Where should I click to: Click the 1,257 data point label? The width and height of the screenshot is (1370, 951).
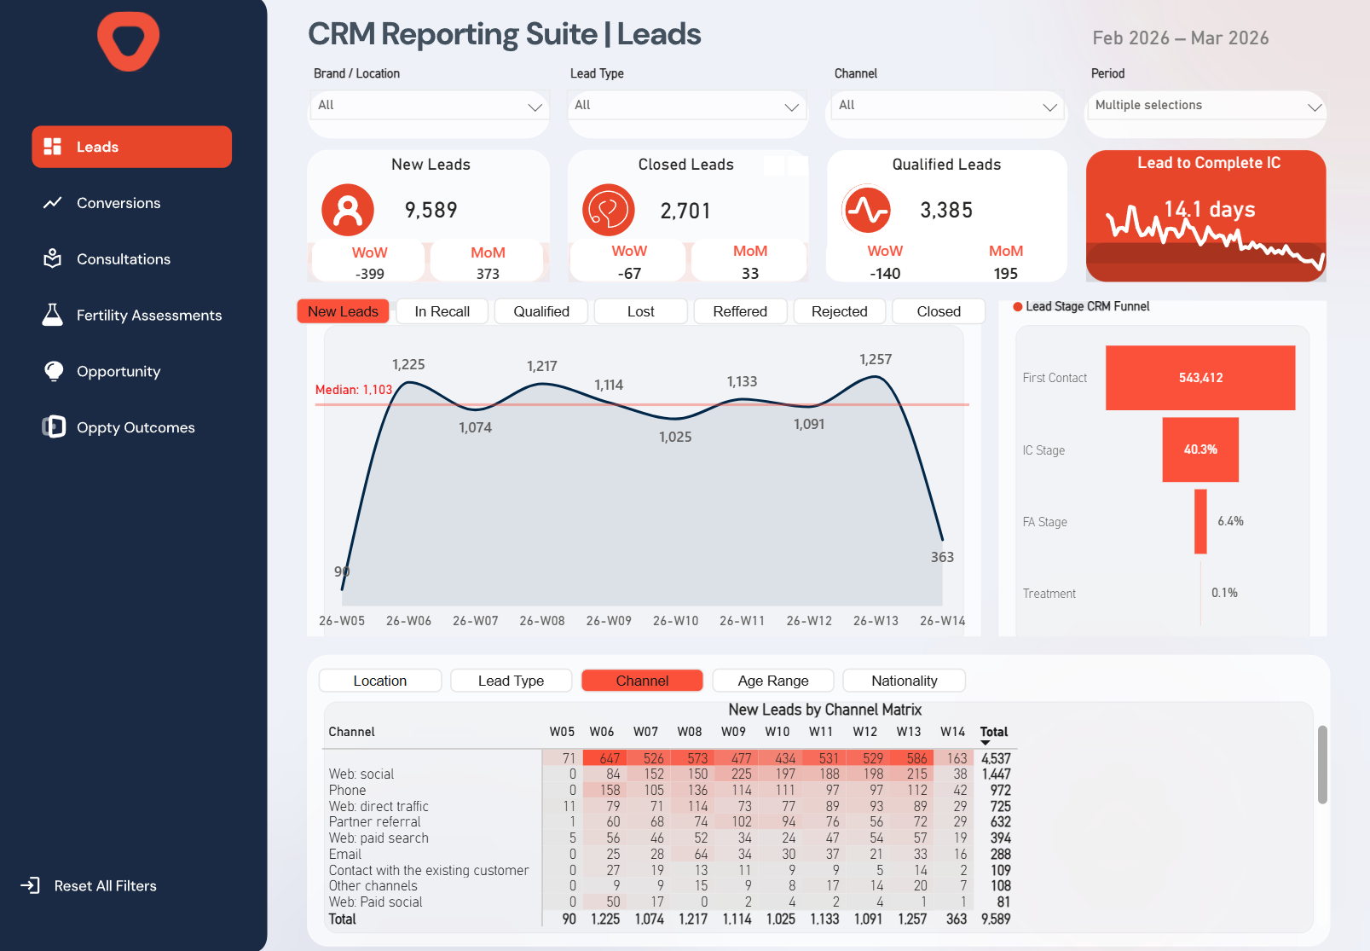876,359
